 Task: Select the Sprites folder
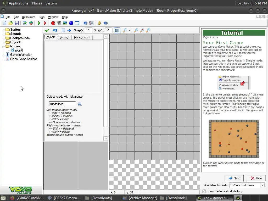15,30
